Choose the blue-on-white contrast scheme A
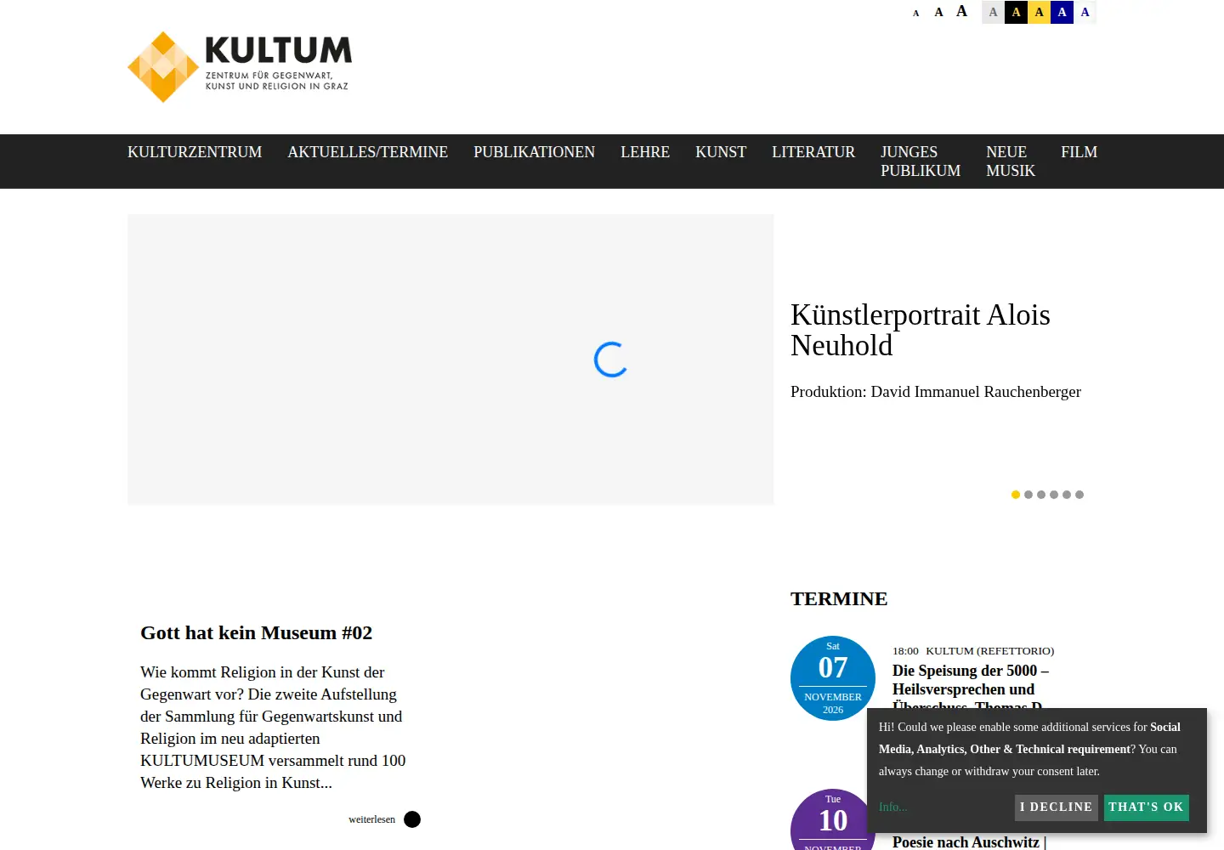The width and height of the screenshot is (1224, 850). (1085, 12)
